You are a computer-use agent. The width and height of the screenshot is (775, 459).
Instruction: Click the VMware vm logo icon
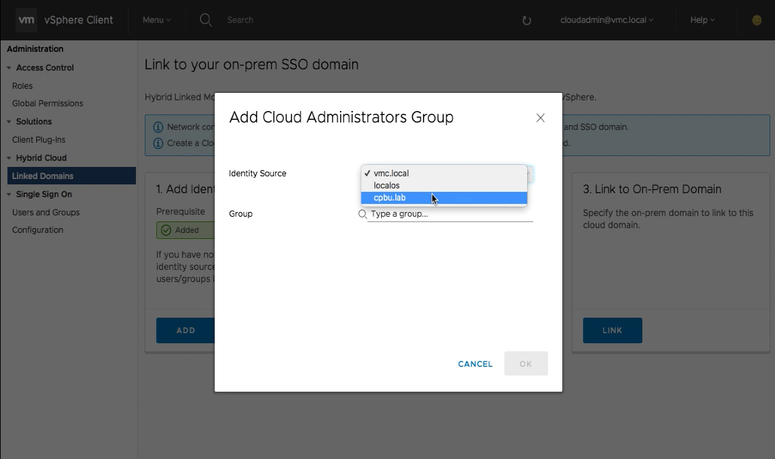click(x=26, y=20)
